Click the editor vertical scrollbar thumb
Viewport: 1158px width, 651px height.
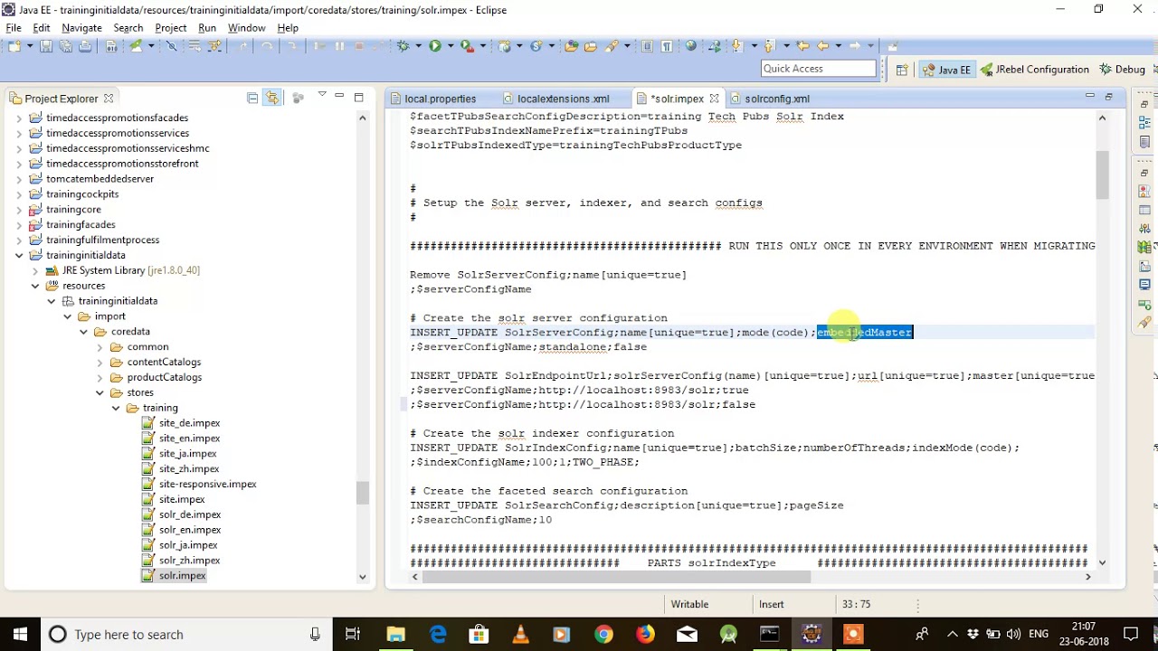coord(1102,175)
